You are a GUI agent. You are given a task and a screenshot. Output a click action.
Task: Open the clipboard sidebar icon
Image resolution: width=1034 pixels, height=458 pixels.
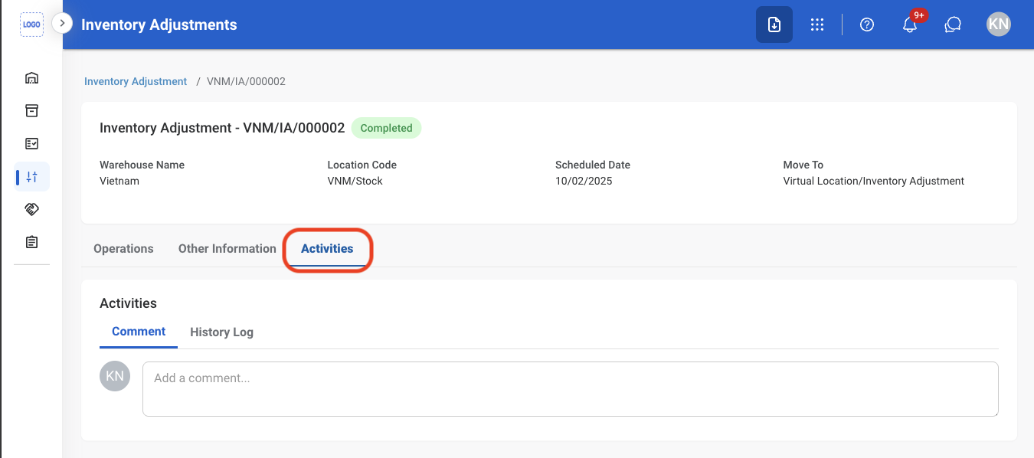click(31, 242)
